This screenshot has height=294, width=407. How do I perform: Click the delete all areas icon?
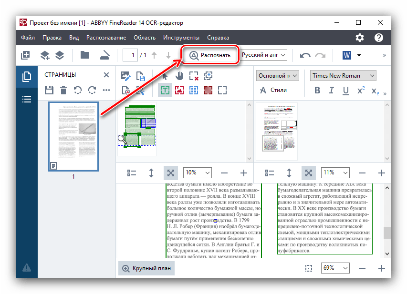(194, 76)
